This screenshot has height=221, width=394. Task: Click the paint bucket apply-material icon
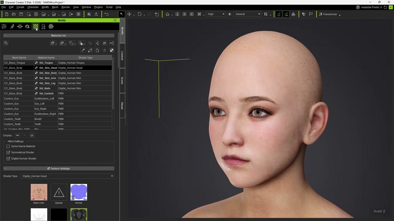tap(90, 50)
